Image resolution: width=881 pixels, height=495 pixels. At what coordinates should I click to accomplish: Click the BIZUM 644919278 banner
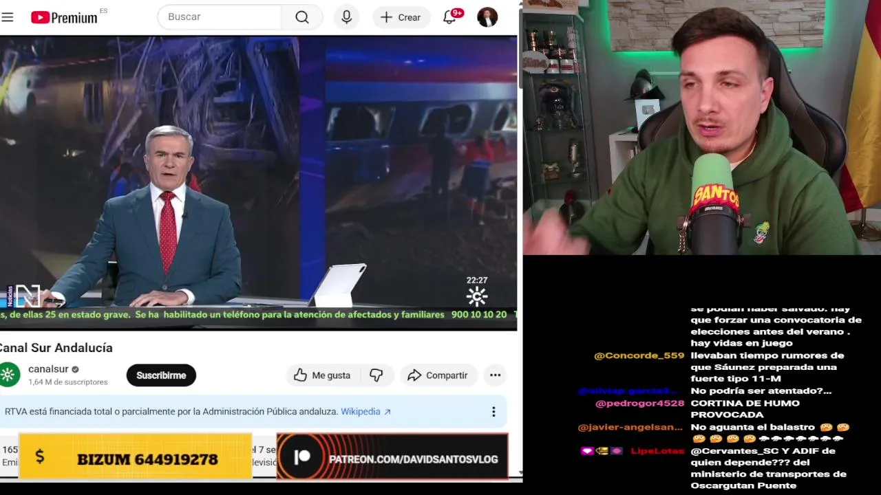pos(136,456)
